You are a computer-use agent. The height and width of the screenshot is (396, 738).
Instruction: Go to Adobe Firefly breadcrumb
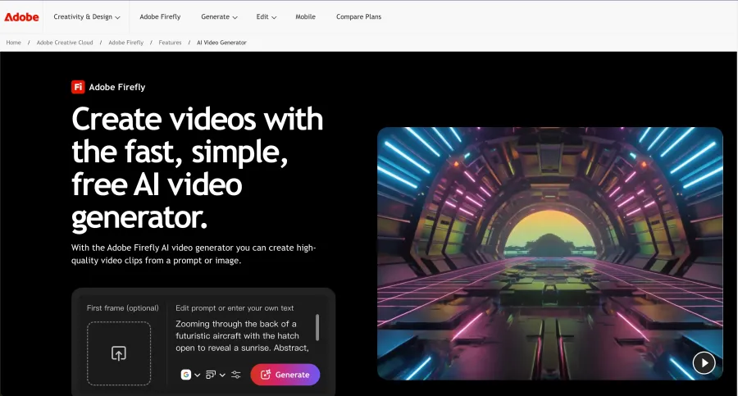point(125,43)
